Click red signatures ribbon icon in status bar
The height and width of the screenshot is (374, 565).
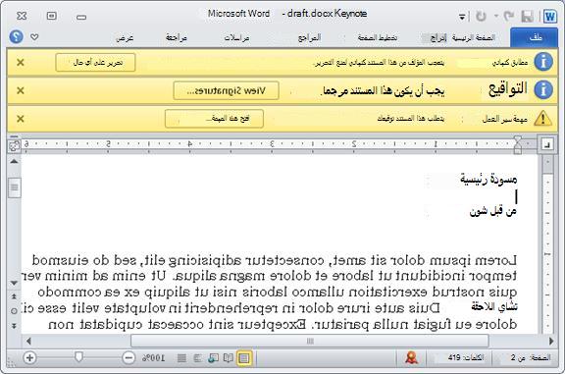coord(412,357)
